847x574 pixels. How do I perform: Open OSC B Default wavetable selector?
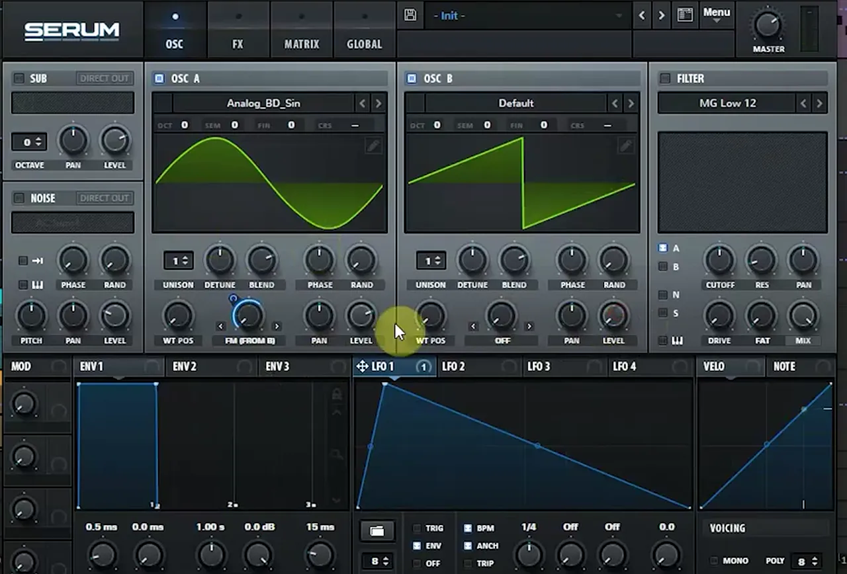(x=515, y=103)
